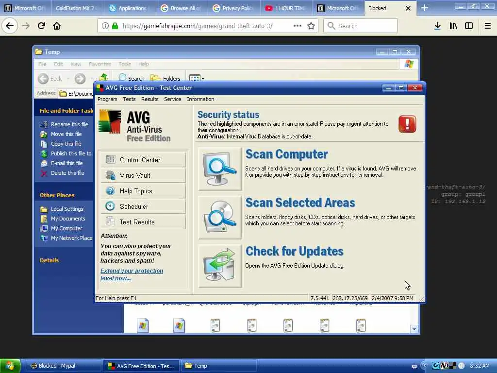Open the Back history dropdown arrow in Temp
497x373 pixels.
click(68, 79)
